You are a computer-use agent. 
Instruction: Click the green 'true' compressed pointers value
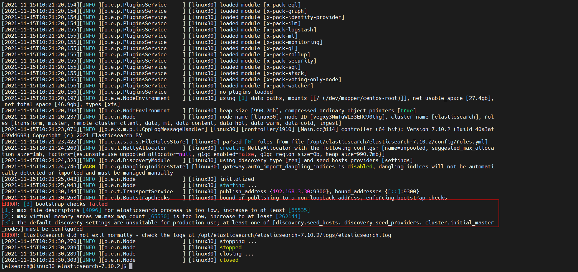(x=407, y=110)
